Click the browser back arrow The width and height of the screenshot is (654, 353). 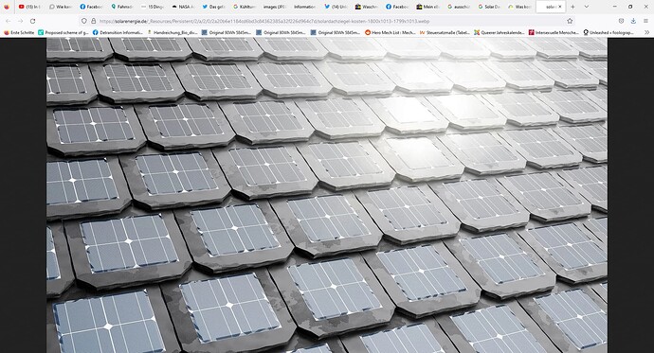coord(9,21)
